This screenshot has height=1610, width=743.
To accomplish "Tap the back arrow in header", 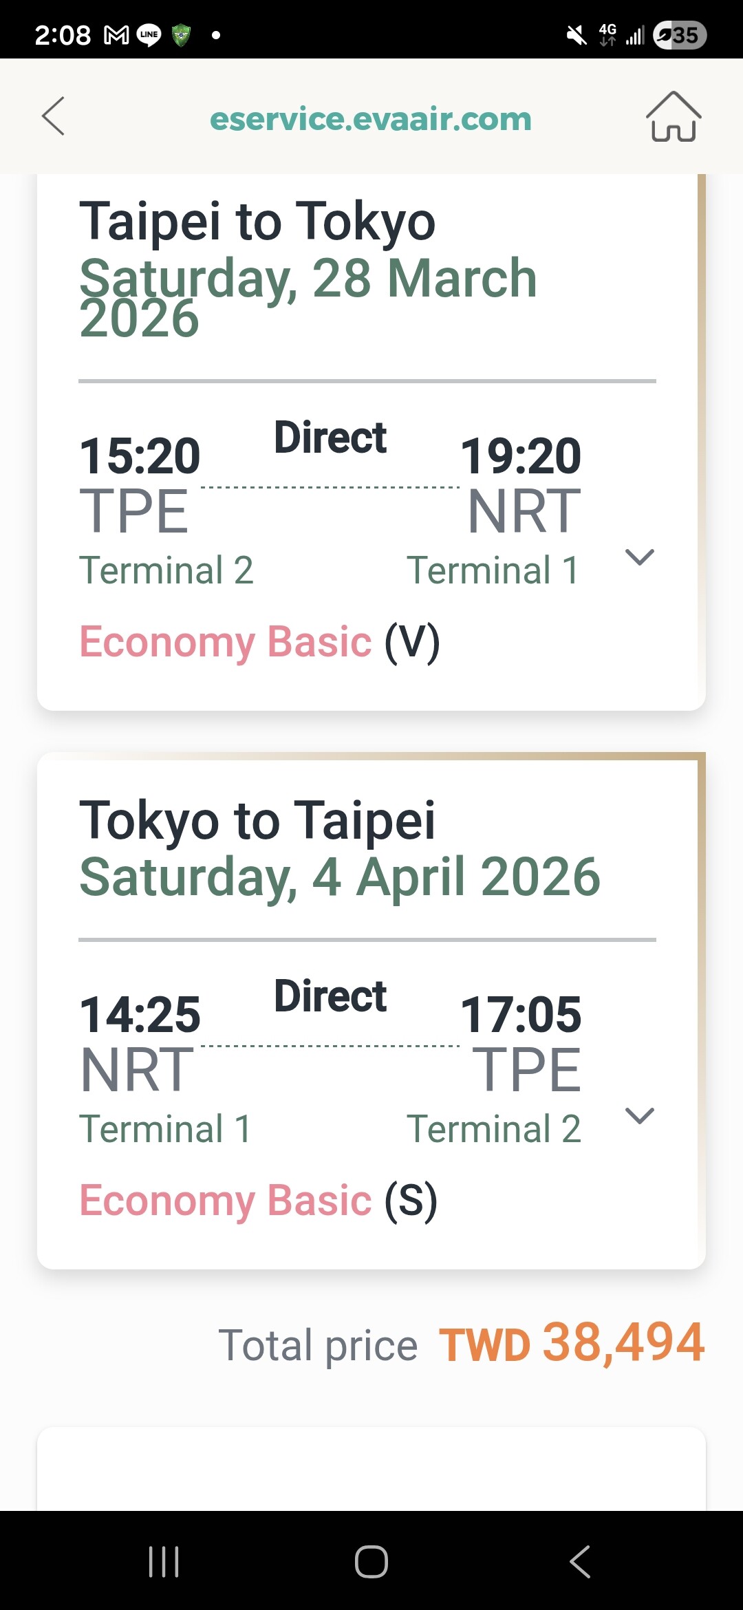I will pyautogui.click(x=54, y=116).
